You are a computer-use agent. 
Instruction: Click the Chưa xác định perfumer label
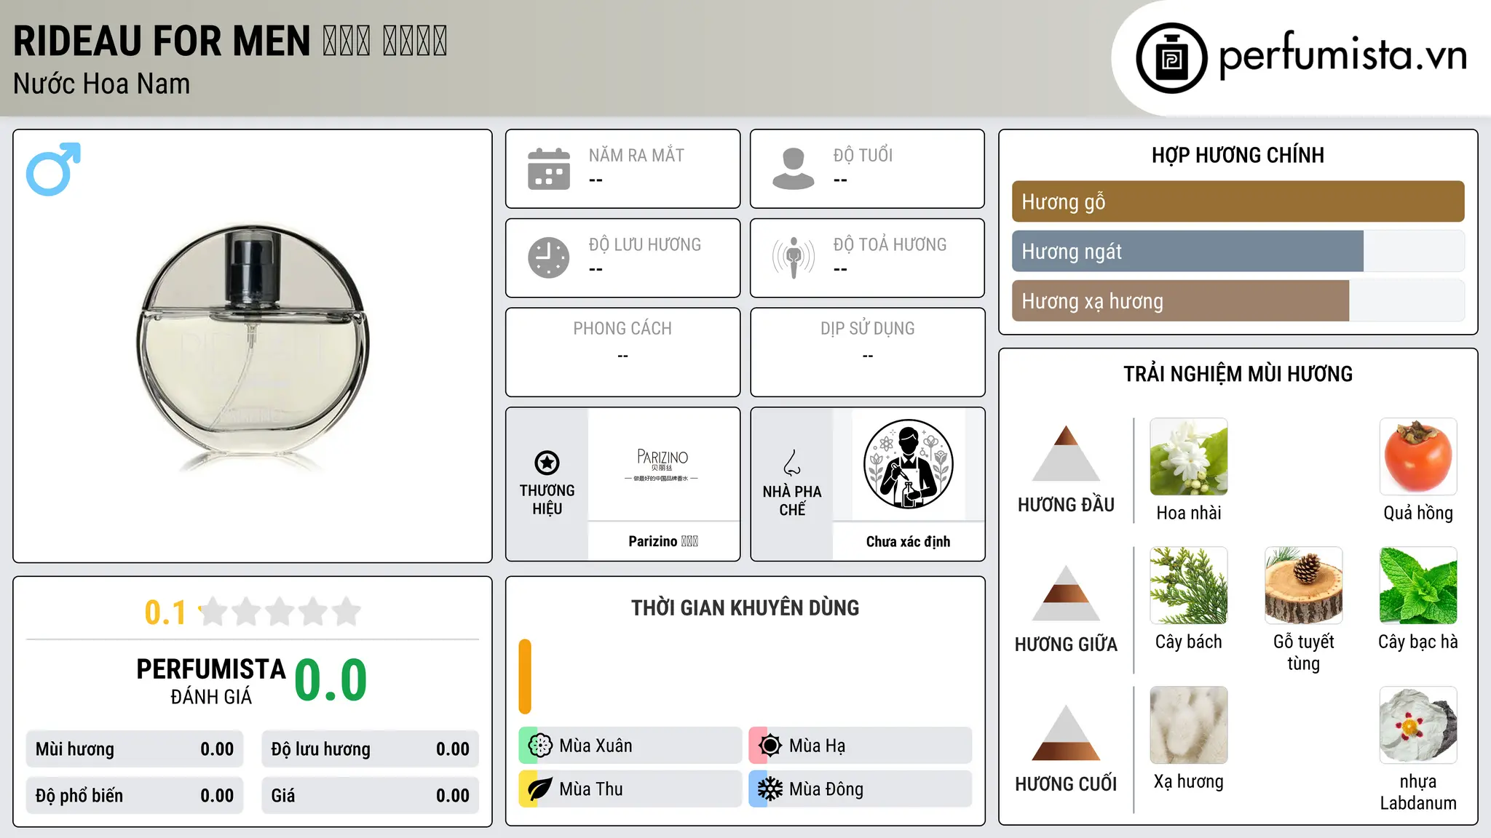pos(908,541)
